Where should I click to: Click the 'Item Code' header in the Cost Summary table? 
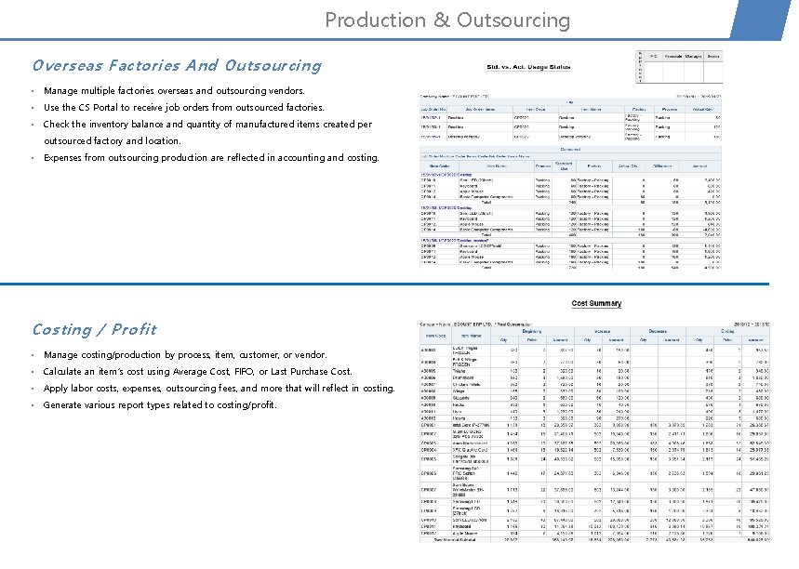click(x=435, y=336)
